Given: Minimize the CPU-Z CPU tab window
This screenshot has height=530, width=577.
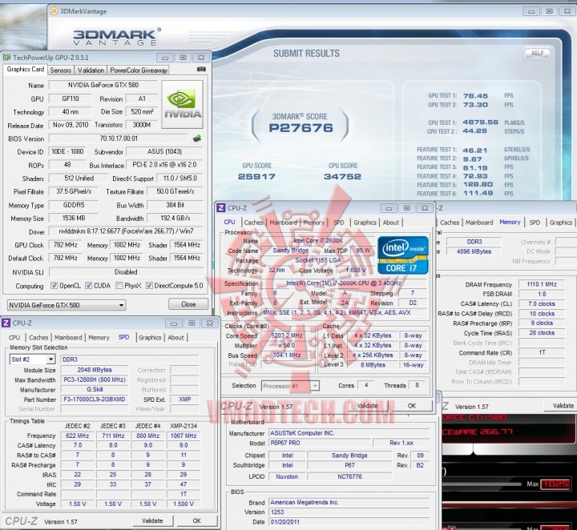Looking at the screenshot, I should (x=389, y=208).
